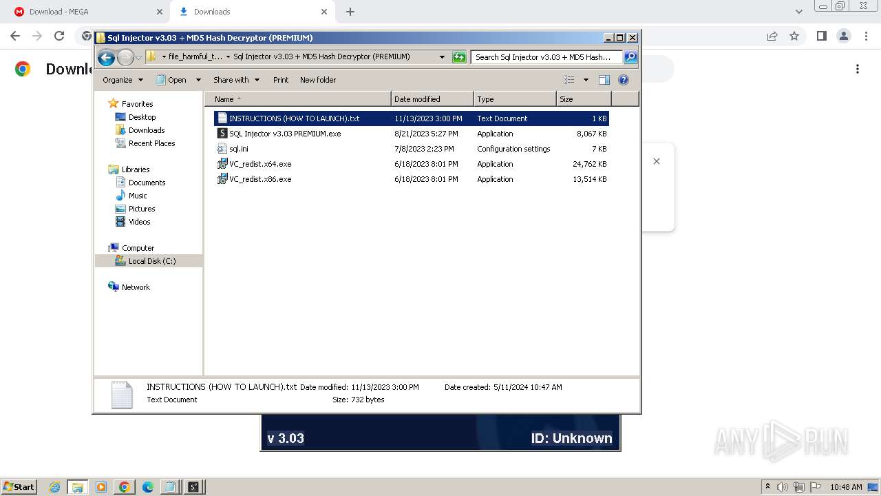Viewport: 881px width, 496px height.
Task: Launch Internet Explorer from the taskbar
Action: (55, 487)
